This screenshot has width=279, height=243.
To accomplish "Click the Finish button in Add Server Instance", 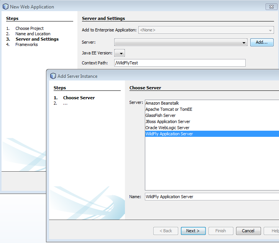I will (221, 231).
